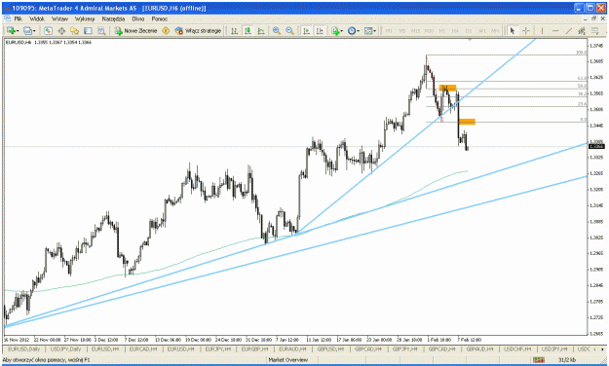Open the Pomoc menu
This screenshot has width=609, height=366.
[x=159, y=18]
